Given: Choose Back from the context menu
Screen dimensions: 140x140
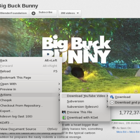Looking at the screenshot, I should tap(30, 61).
